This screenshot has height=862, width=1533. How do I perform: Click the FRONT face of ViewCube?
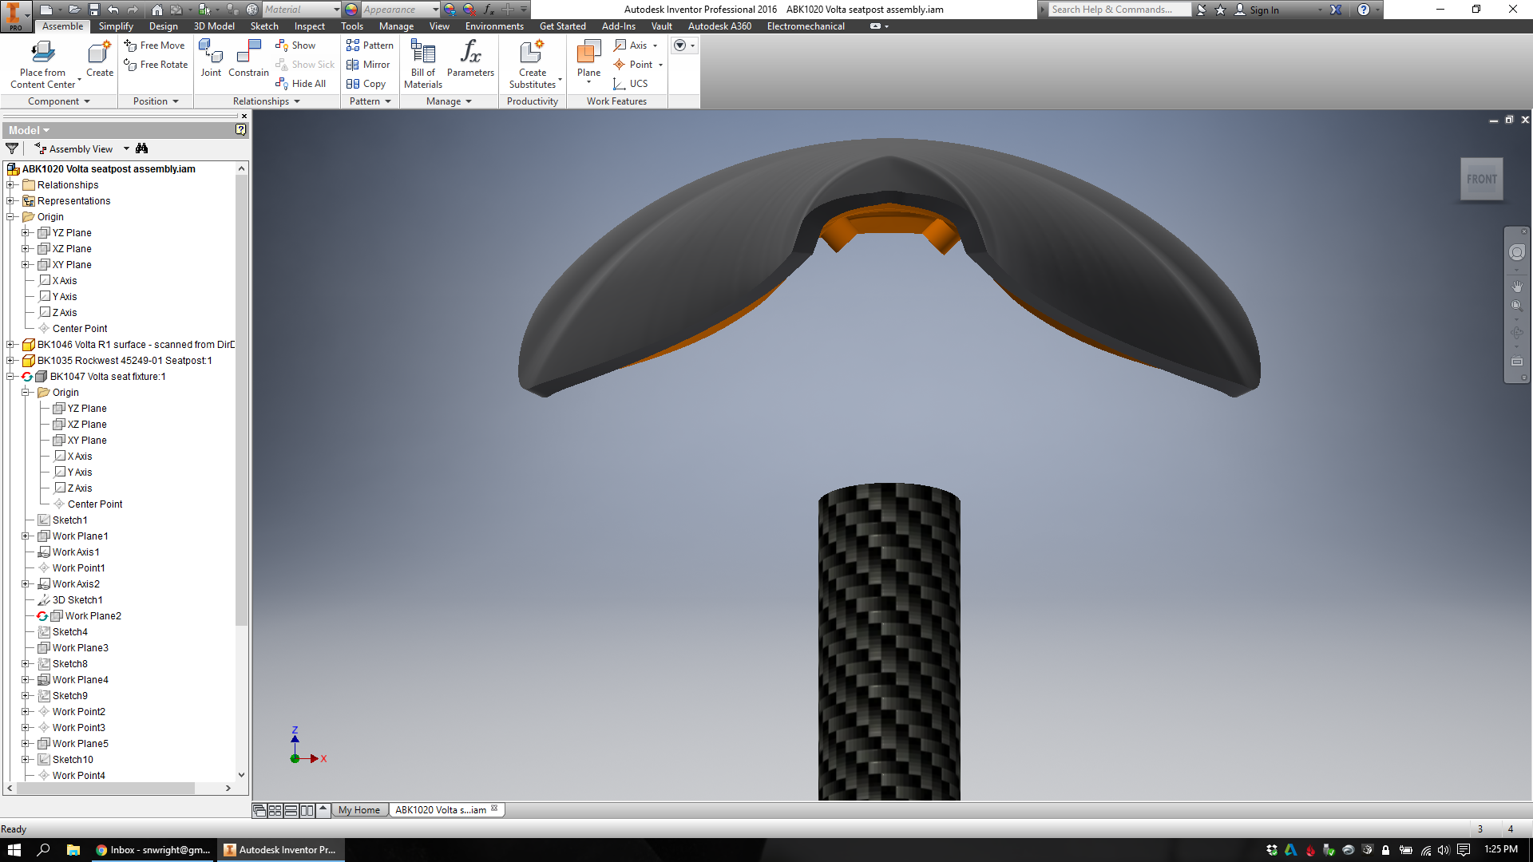point(1482,180)
